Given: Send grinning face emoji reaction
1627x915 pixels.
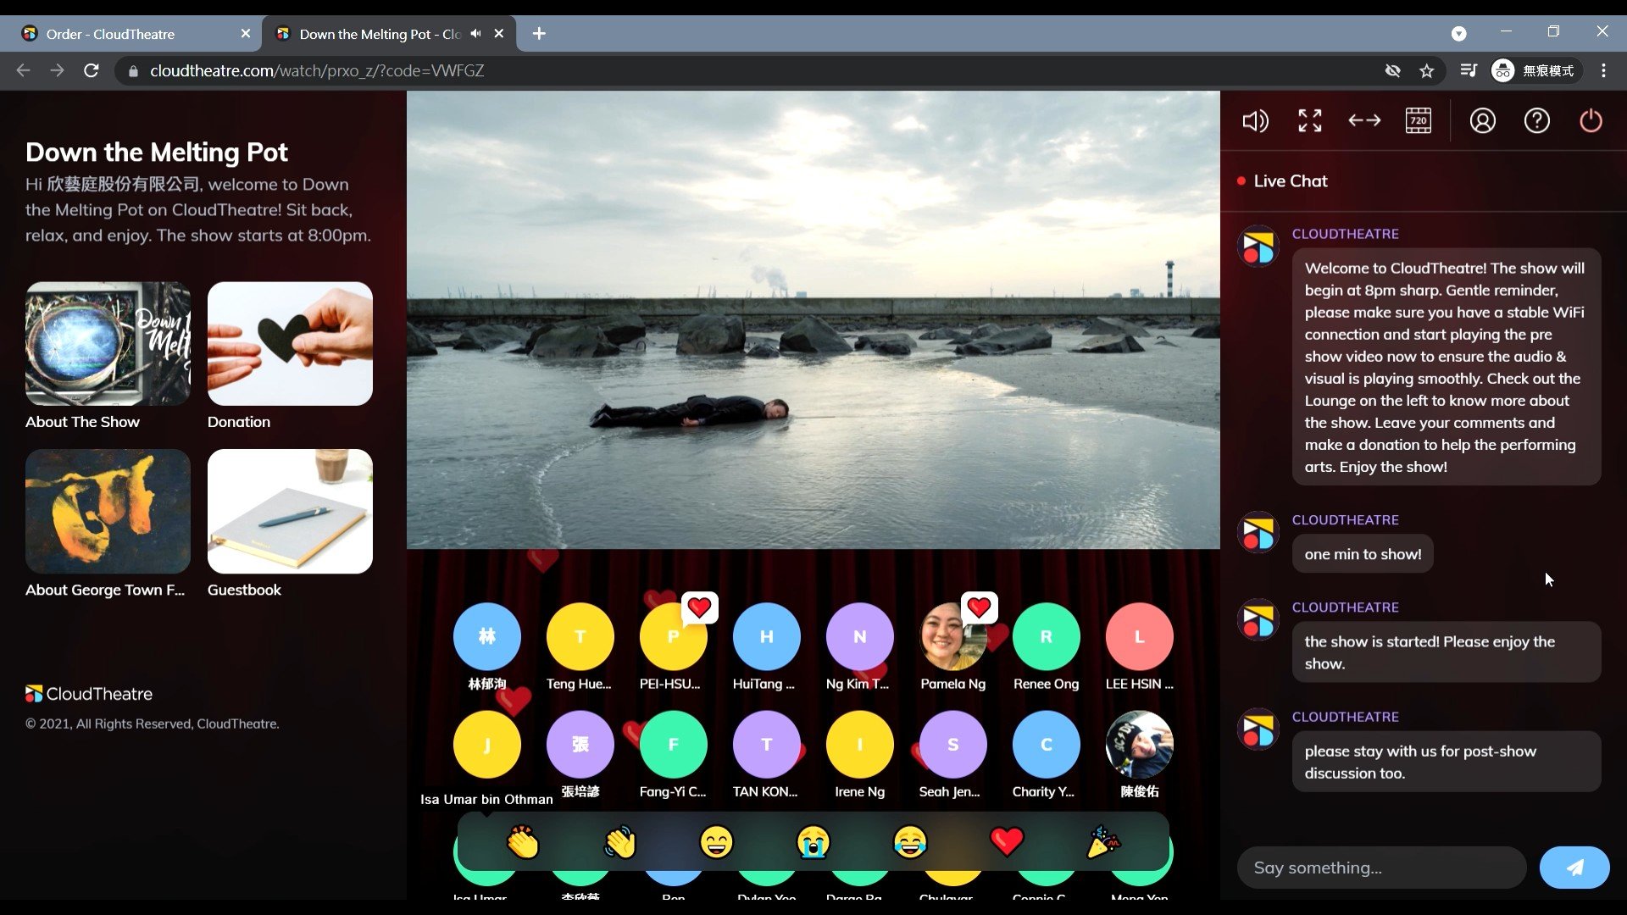Looking at the screenshot, I should (x=716, y=842).
